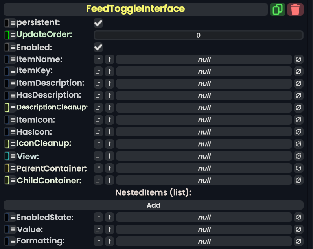This screenshot has width=313, height=249.
Task: Toggle the persistent checkbox
Action: tap(98, 23)
